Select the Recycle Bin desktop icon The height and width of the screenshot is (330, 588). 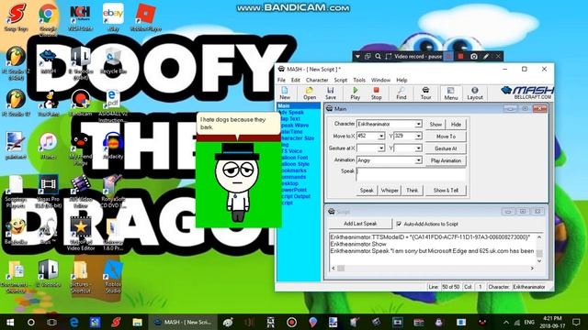pyautogui.click(x=113, y=60)
